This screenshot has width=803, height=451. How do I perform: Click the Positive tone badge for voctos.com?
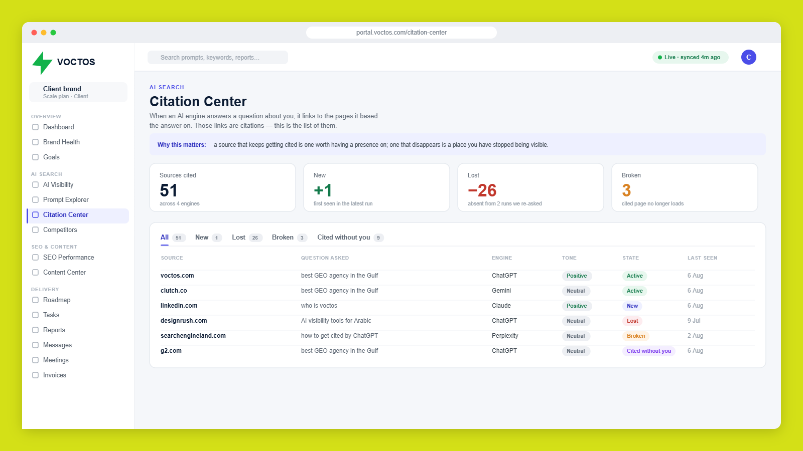click(x=577, y=276)
